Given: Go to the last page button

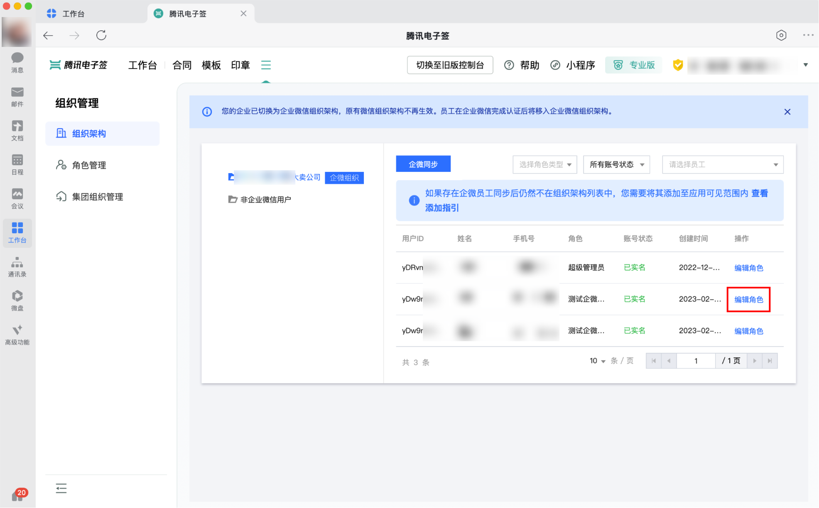Looking at the screenshot, I should point(770,361).
